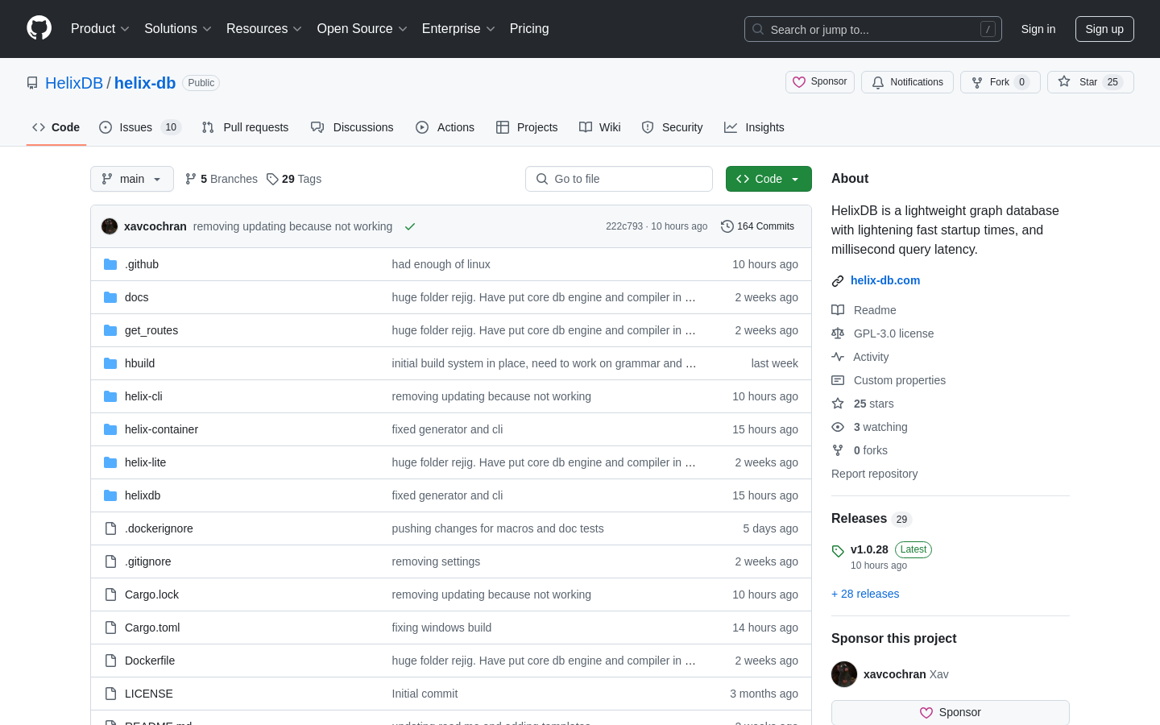Screen dimensions: 1160x725
Task: Click the Sponsor button under Sponsor this project
Action: (x=951, y=712)
